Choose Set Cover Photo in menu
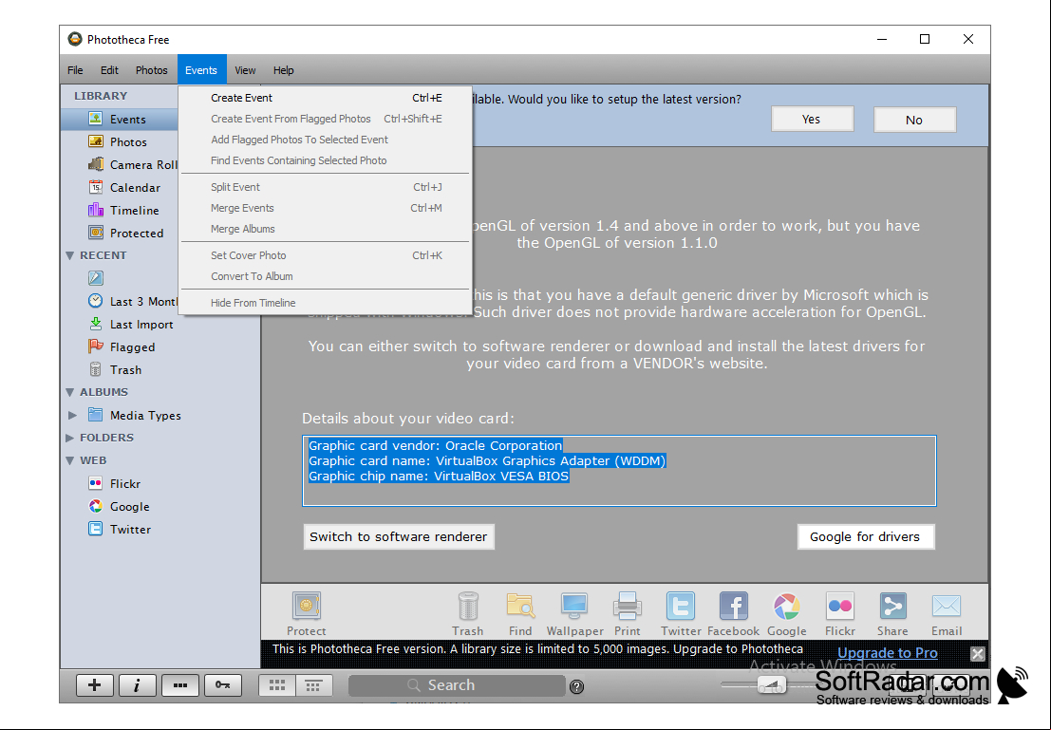The width and height of the screenshot is (1051, 730). coord(325,255)
